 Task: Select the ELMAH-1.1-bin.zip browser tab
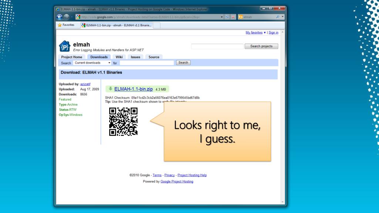[x=117, y=25]
